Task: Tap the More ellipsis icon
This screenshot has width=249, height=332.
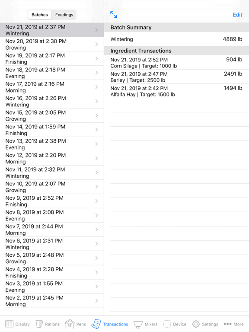Action: click(x=227, y=324)
